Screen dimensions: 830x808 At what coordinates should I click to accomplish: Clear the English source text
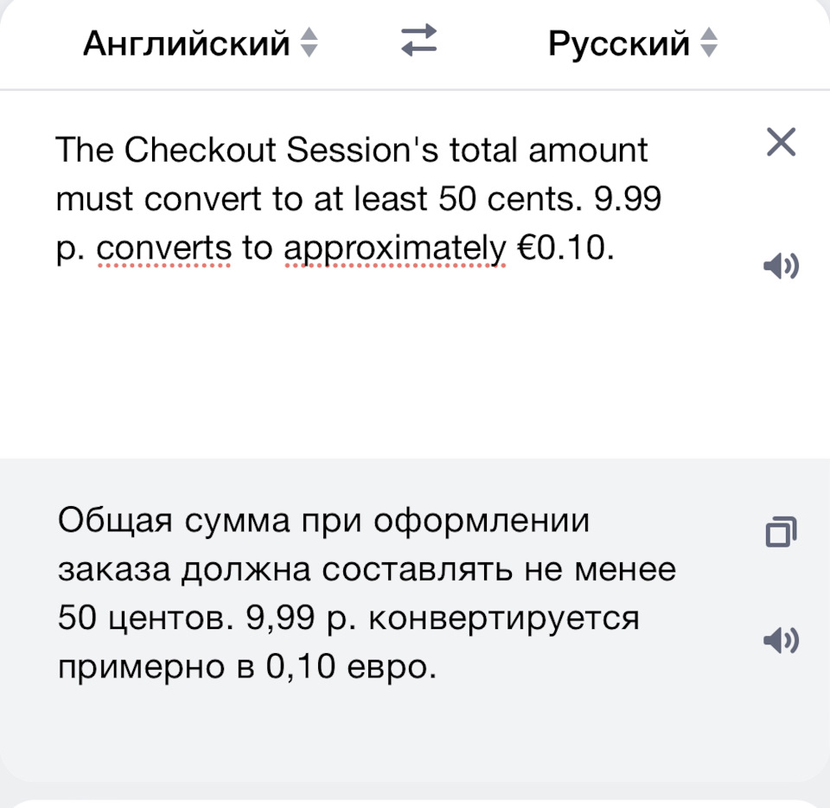click(781, 143)
